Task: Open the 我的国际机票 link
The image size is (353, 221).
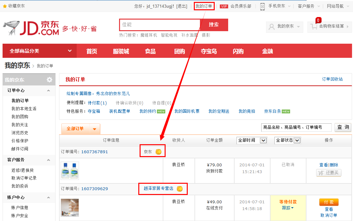Action: [187, 111]
